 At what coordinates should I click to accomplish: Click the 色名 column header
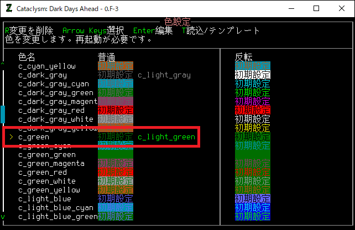27,56
